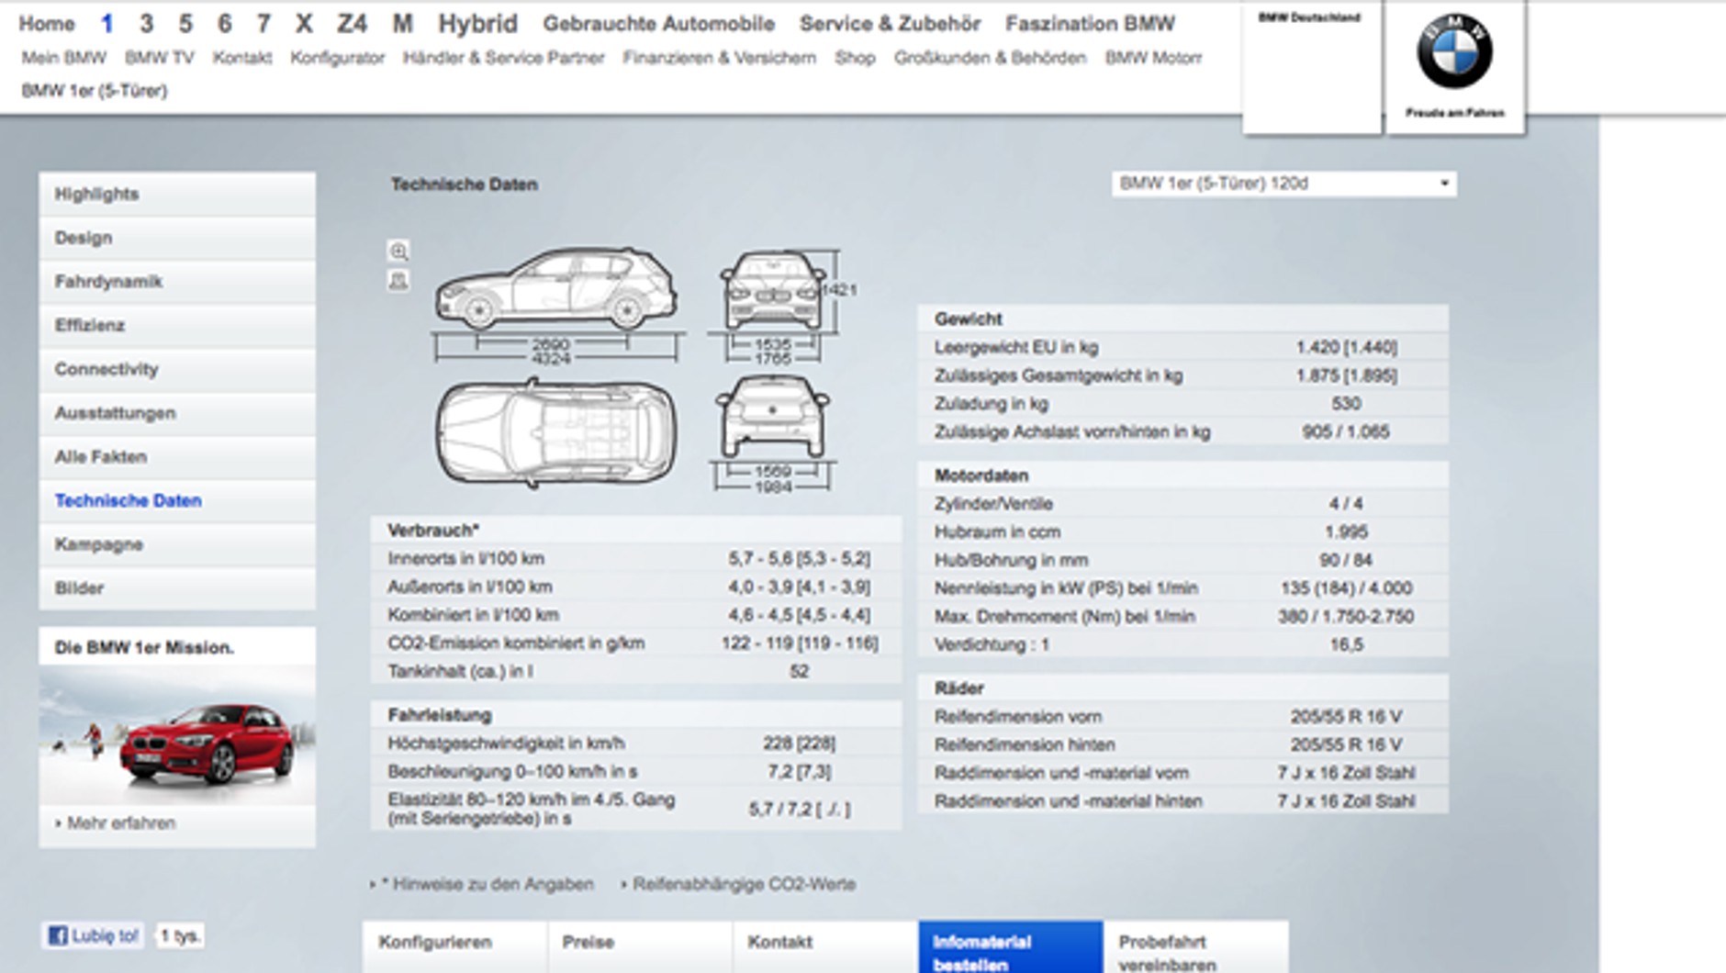Viewport: 1726px width, 973px height.
Task: Click the zoom magnifier icon beside car drawings
Action: click(x=398, y=251)
